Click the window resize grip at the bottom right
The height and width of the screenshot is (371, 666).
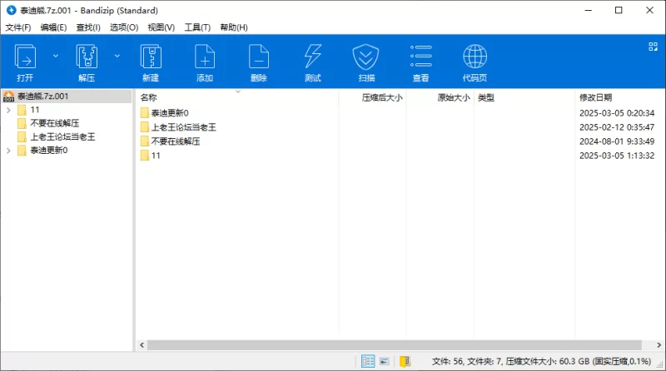click(x=660, y=365)
